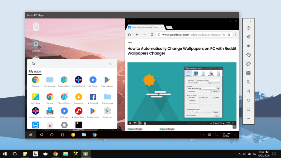Open the shopping bag with colorful star app

pos(50,125)
